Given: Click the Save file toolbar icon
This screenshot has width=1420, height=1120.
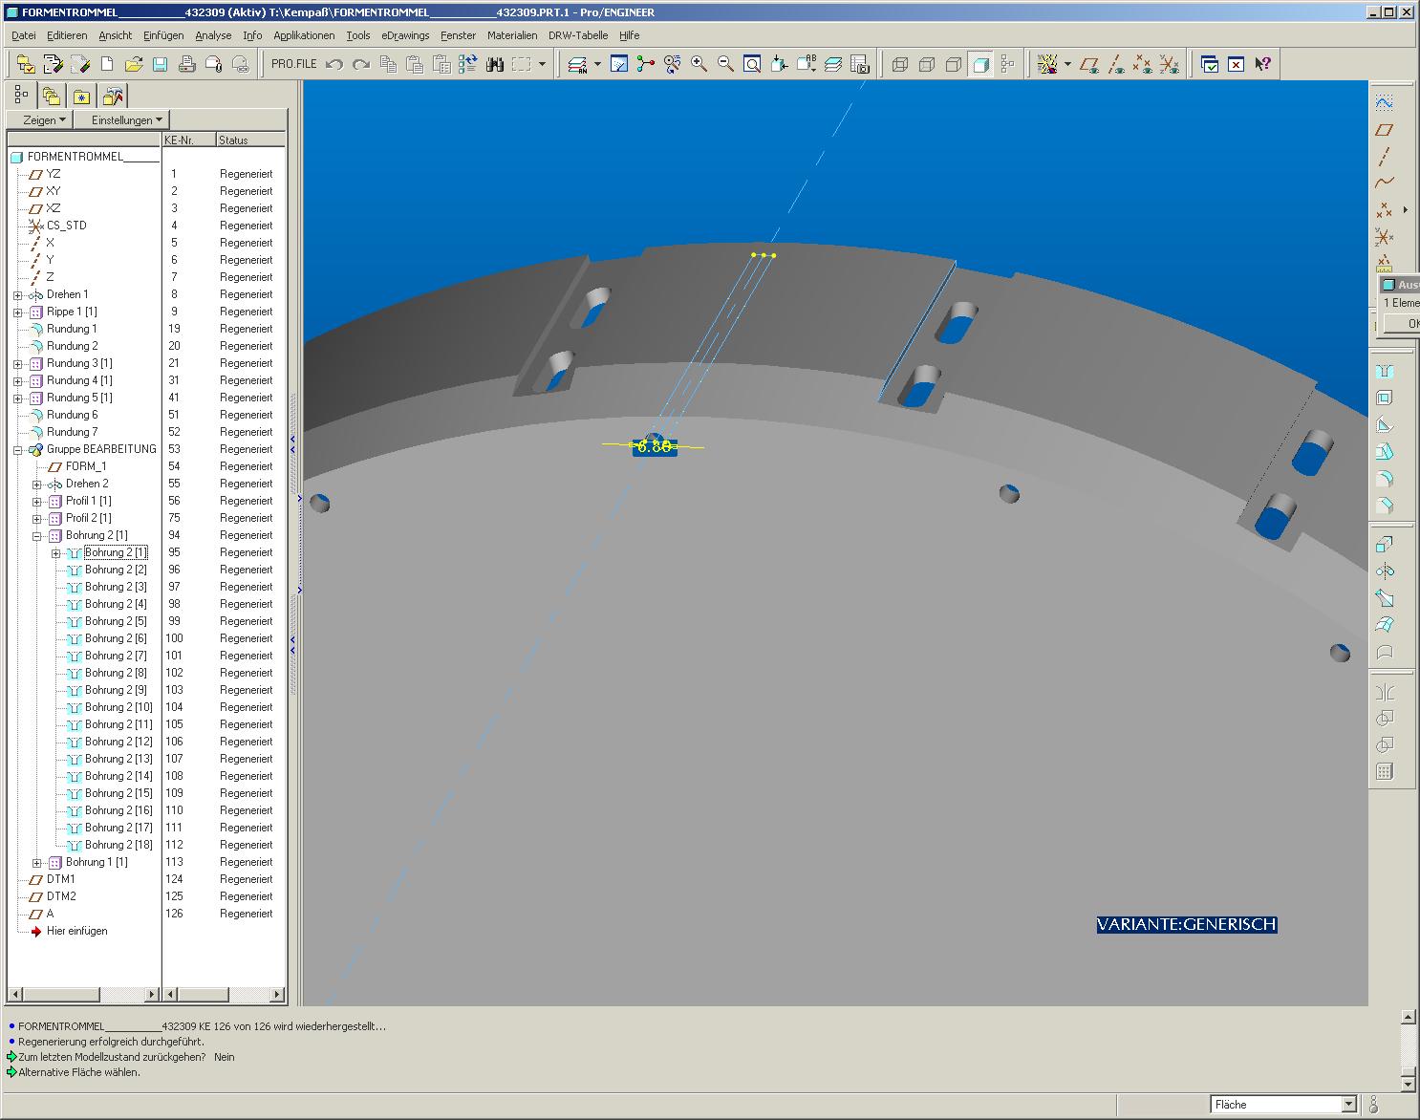Looking at the screenshot, I should 161,64.
